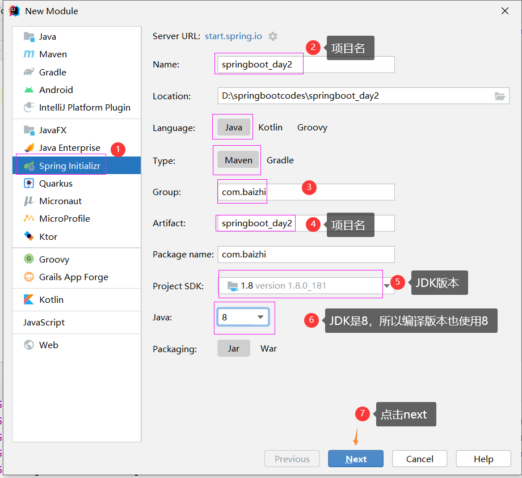Select the Maven 'm' icon in list
The width and height of the screenshot is (522, 478).
(x=29, y=54)
